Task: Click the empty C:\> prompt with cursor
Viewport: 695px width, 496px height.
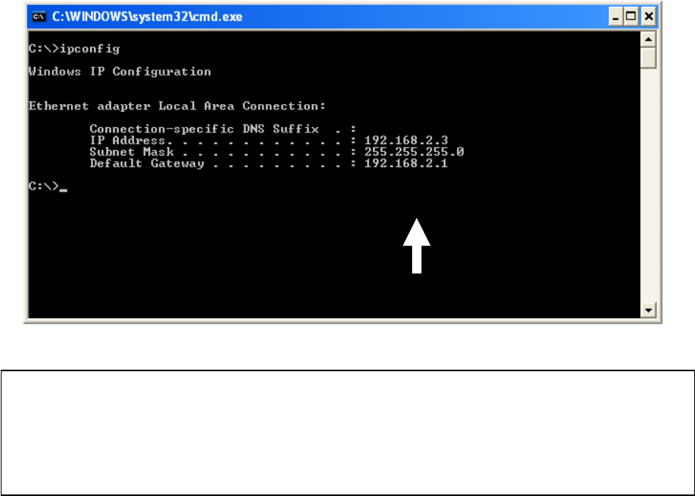Action: [48, 186]
